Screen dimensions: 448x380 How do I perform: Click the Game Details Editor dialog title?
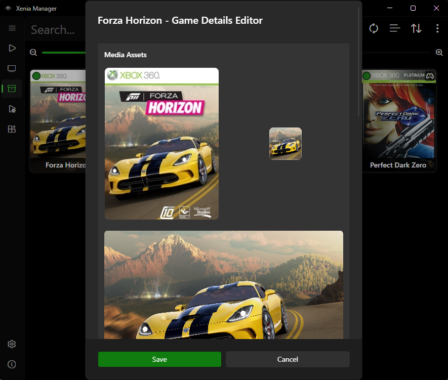(x=180, y=21)
